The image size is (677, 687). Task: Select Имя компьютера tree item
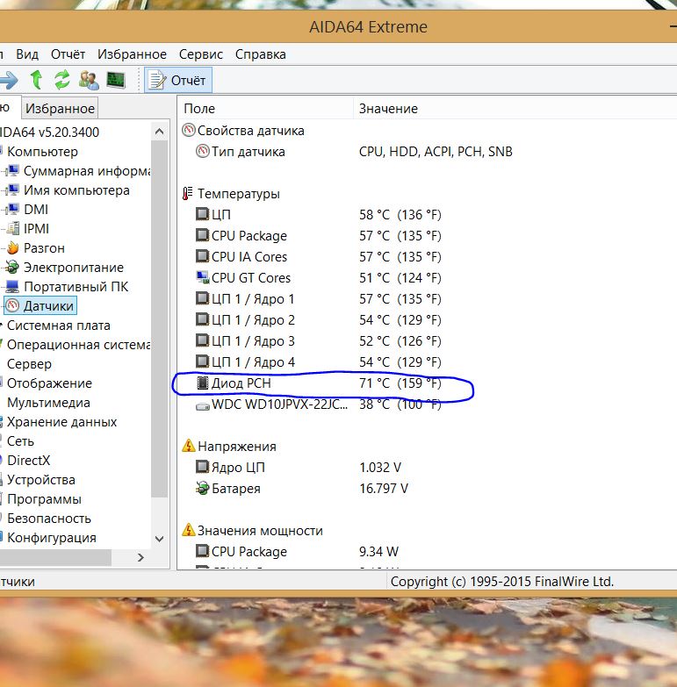(76, 190)
